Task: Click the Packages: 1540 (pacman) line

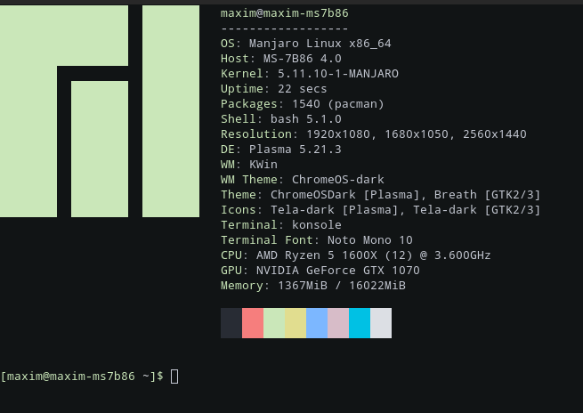Action: click(302, 104)
